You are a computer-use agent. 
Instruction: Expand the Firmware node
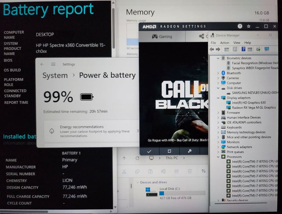point(218,113)
